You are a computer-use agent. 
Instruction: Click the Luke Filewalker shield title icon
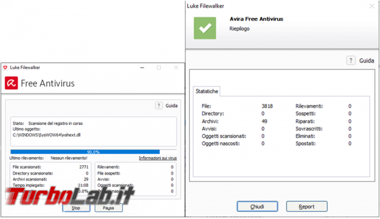pos(5,68)
